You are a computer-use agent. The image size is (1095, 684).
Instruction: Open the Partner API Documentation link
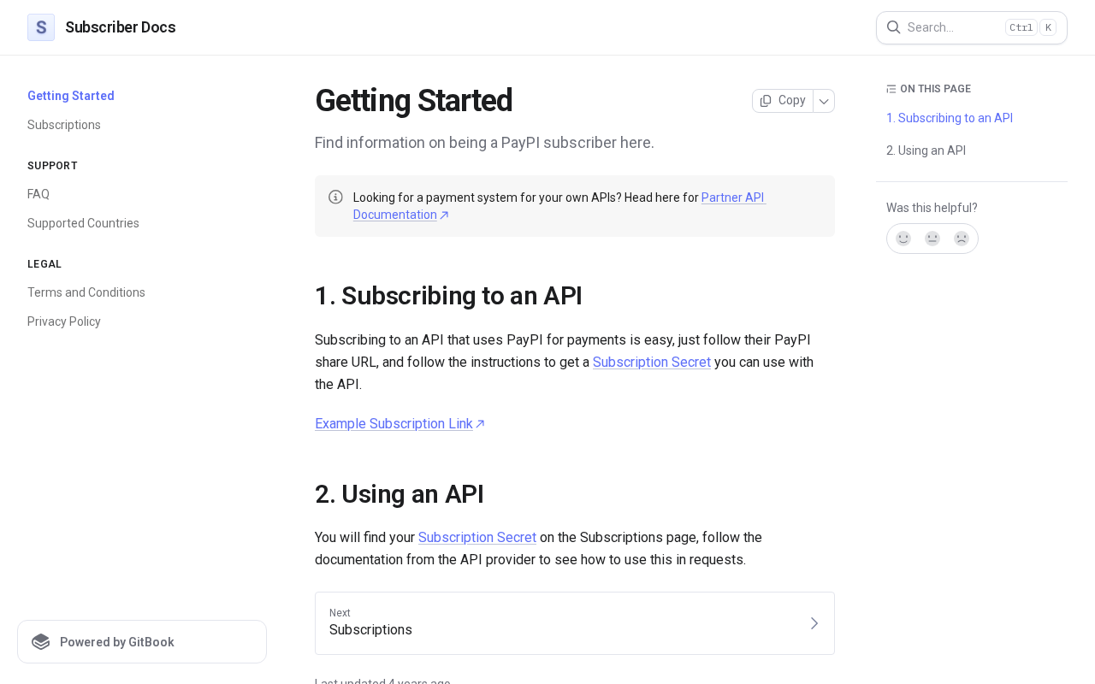(733, 198)
